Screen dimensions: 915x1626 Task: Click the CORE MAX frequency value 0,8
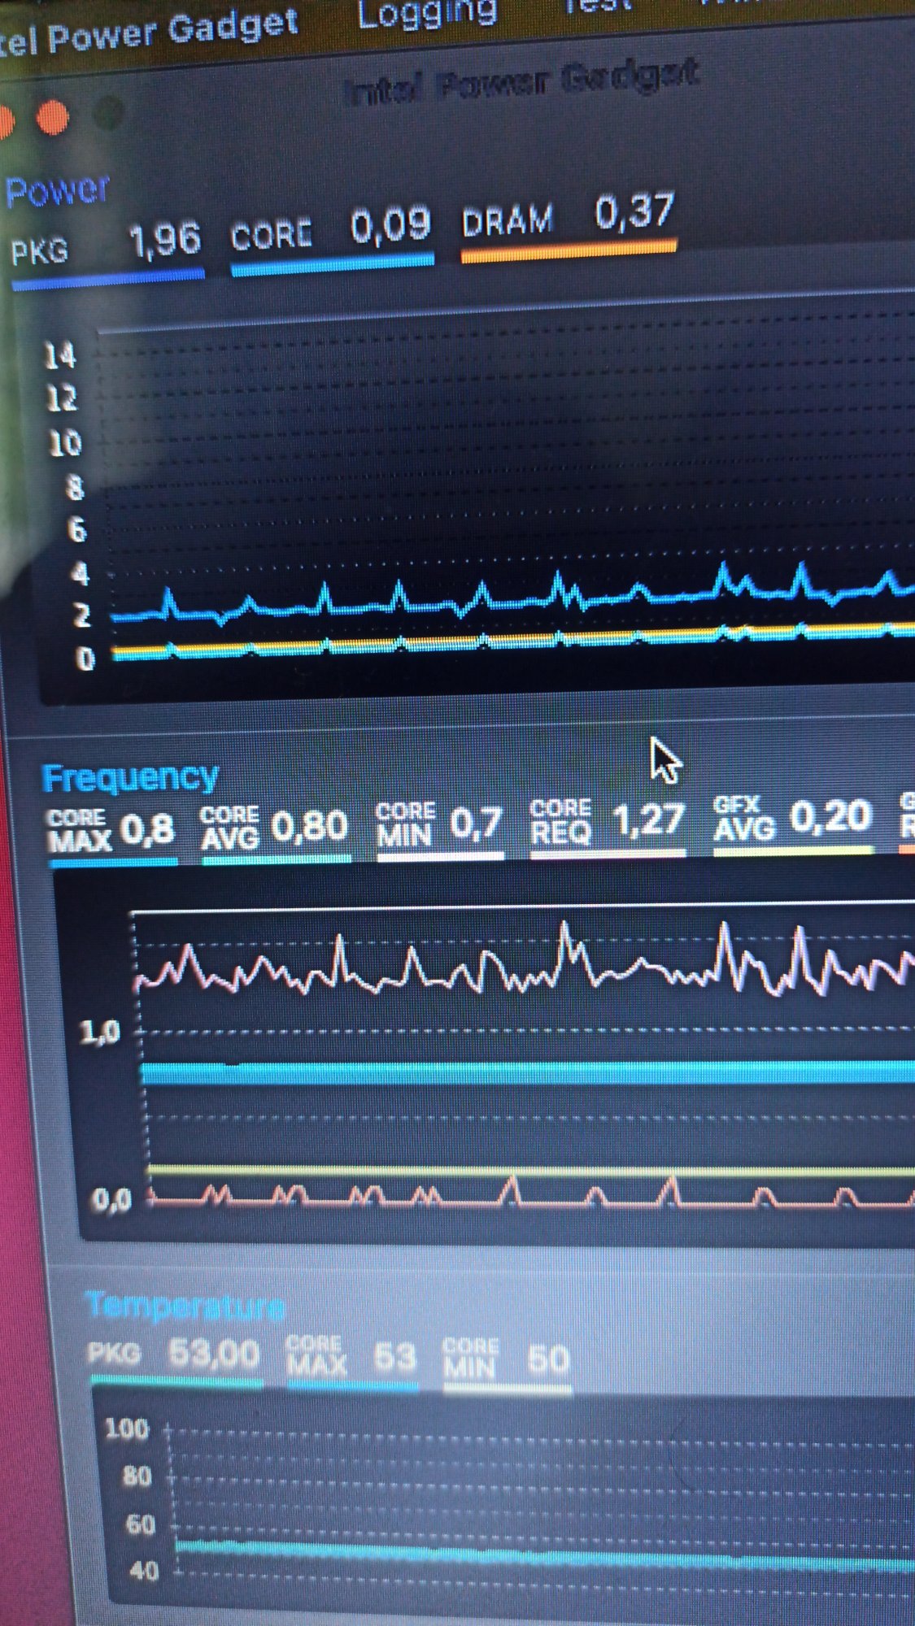coord(147,830)
